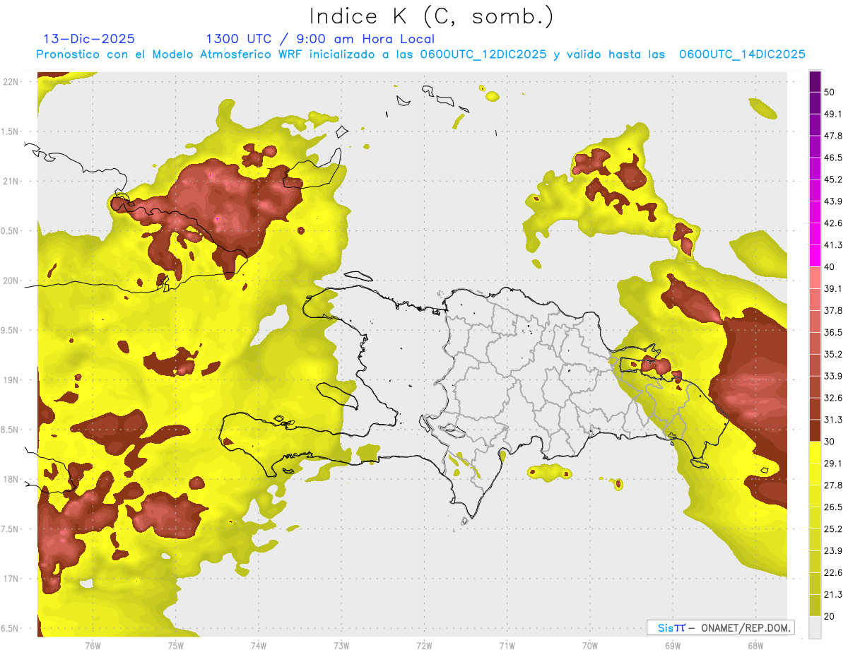The width and height of the screenshot is (848, 655).
Task: Click the colorbar value "26.5"
Action: tap(833, 507)
